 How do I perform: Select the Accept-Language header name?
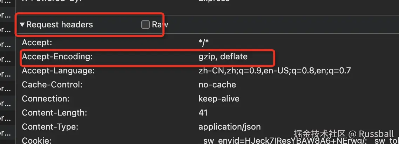coord(58,71)
